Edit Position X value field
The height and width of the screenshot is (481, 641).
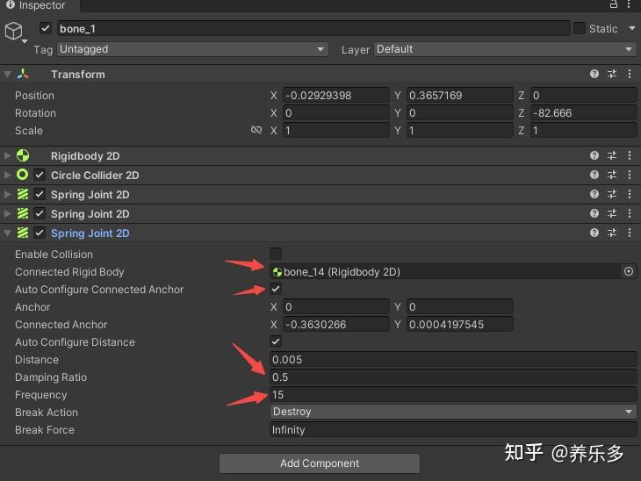click(335, 96)
